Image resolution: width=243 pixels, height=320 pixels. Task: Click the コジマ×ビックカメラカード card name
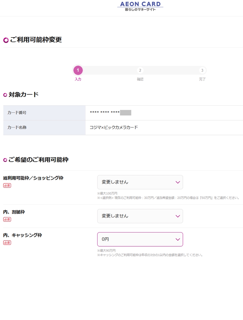click(114, 127)
